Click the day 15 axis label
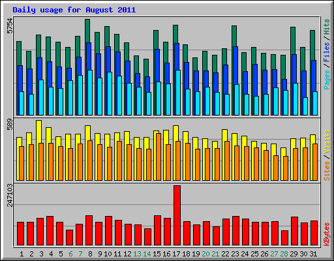334x261 pixels. [x=157, y=254]
